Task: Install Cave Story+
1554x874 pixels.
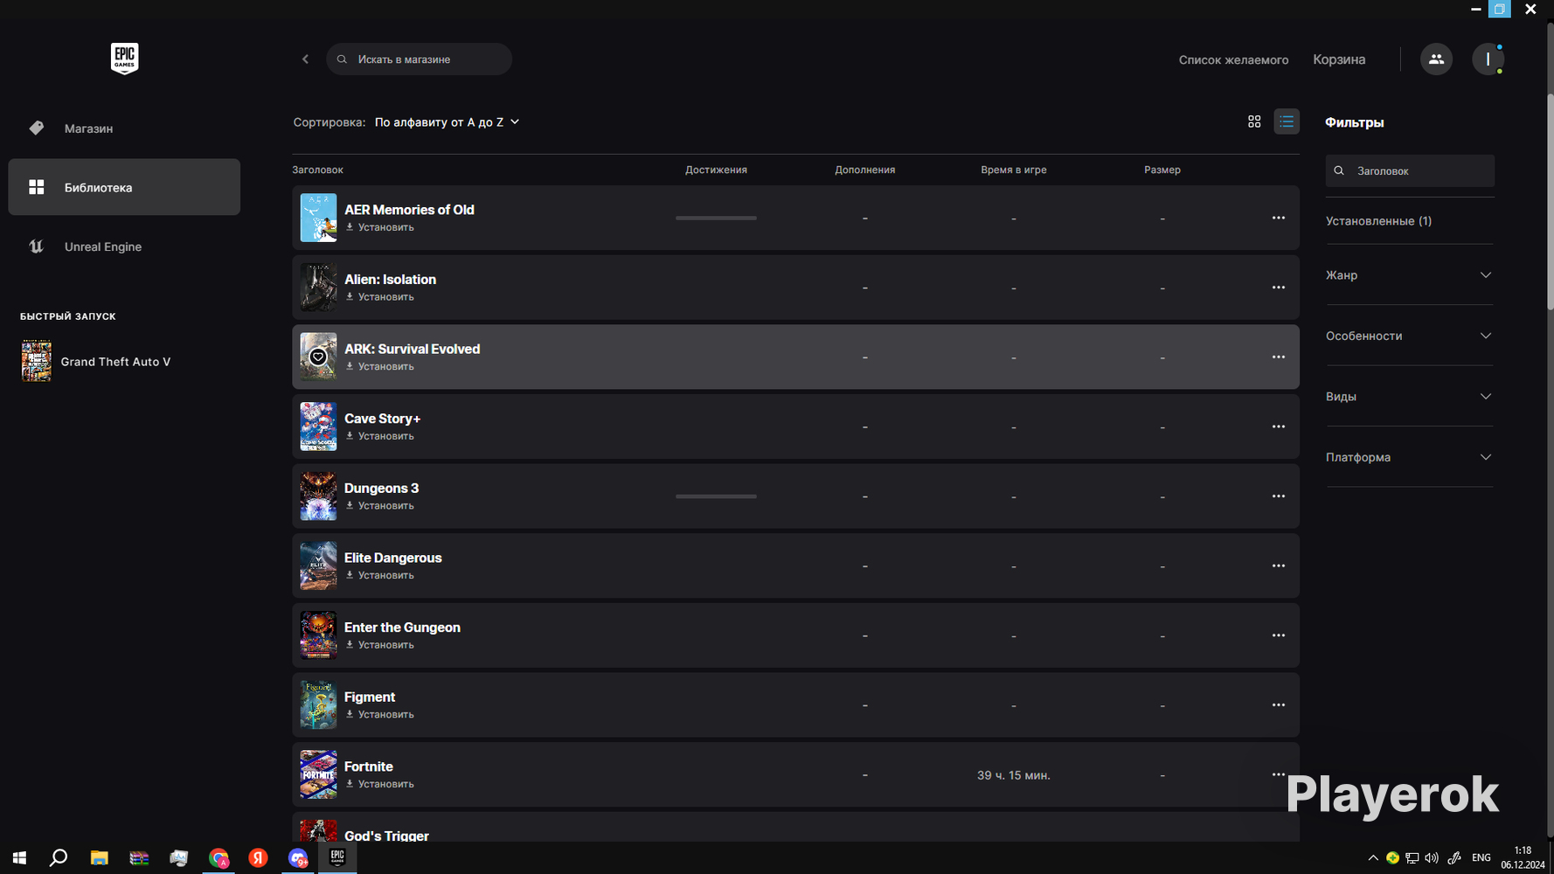Action: (x=380, y=436)
